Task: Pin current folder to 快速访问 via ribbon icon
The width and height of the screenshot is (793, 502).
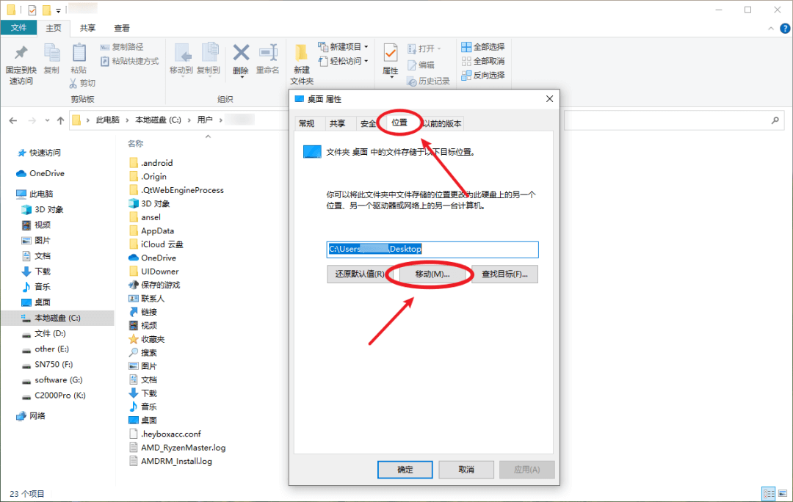Action: pos(20,60)
